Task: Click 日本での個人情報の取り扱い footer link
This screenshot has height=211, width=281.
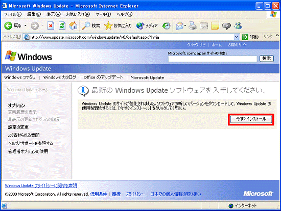Action: coord(176,194)
